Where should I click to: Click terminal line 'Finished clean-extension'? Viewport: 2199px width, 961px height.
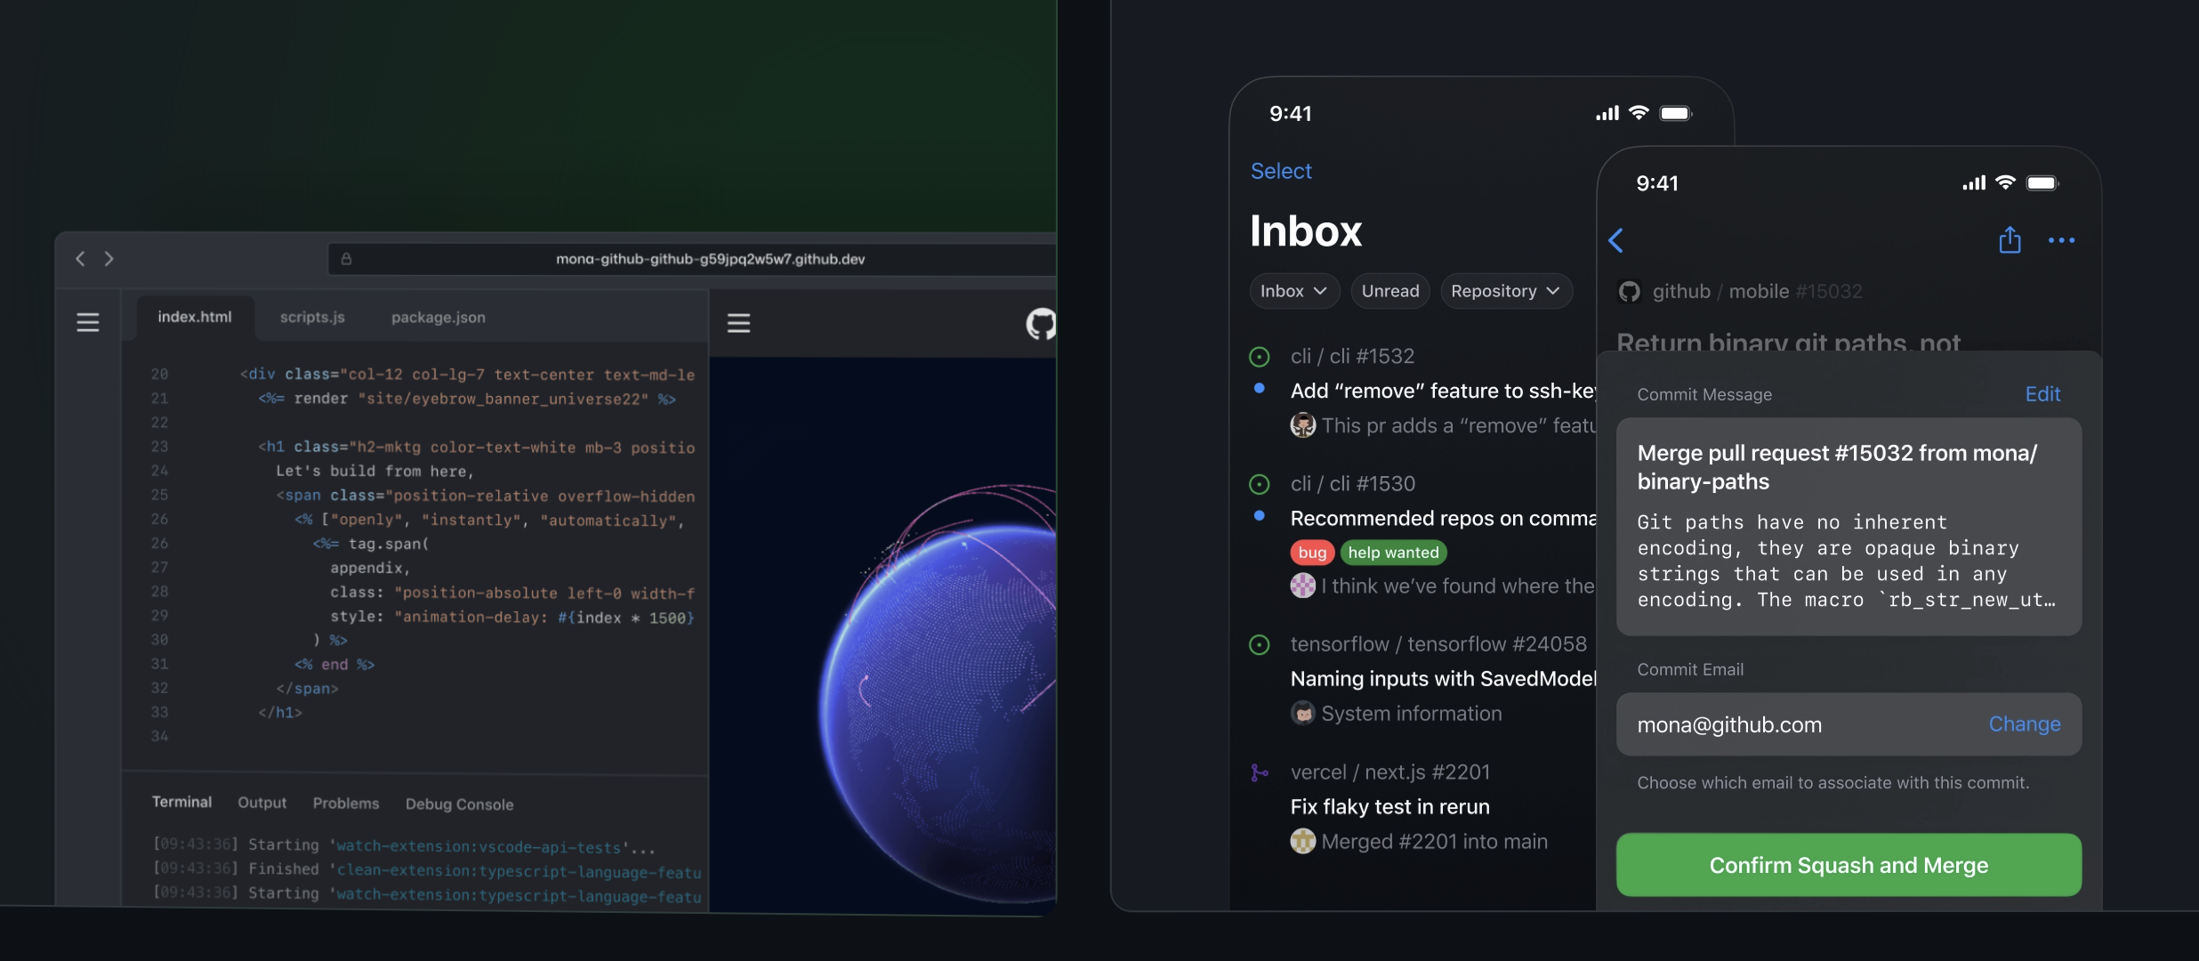(427, 869)
